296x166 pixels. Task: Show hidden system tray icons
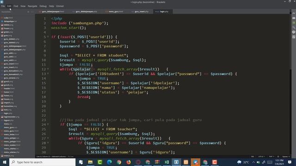coord(253,162)
